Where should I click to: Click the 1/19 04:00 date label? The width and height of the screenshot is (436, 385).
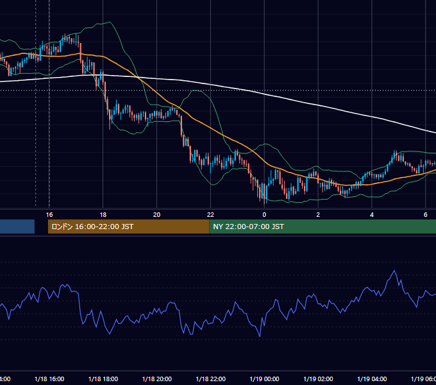point(372,379)
